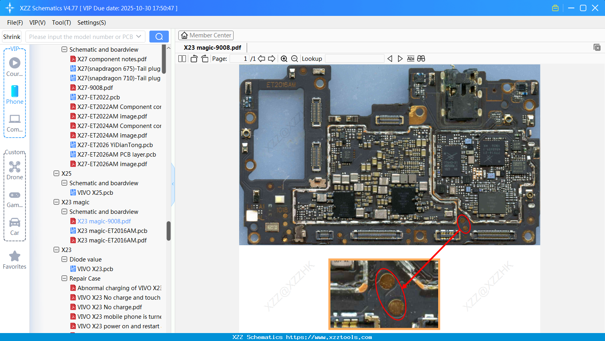
Task: Open Favorites star in sidebar
Action: [x=15, y=260]
